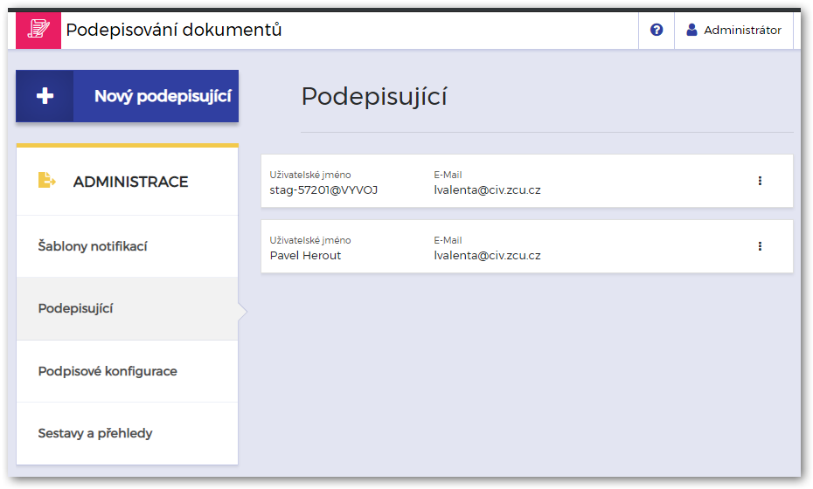
Task: Select the username Pavel Herout
Action: 305,256
